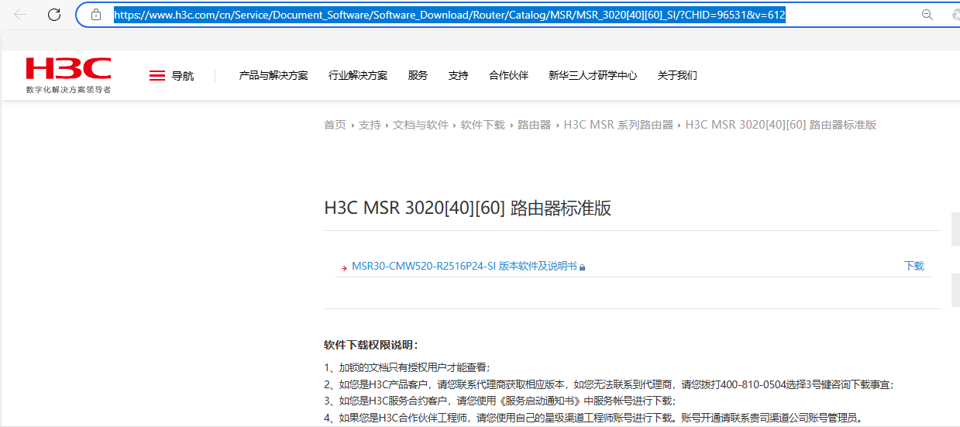Open MSR30-CMW520-R2516P24-SI 版本软件及说明书 link
Screen dimensions: 960x427
tap(464, 266)
